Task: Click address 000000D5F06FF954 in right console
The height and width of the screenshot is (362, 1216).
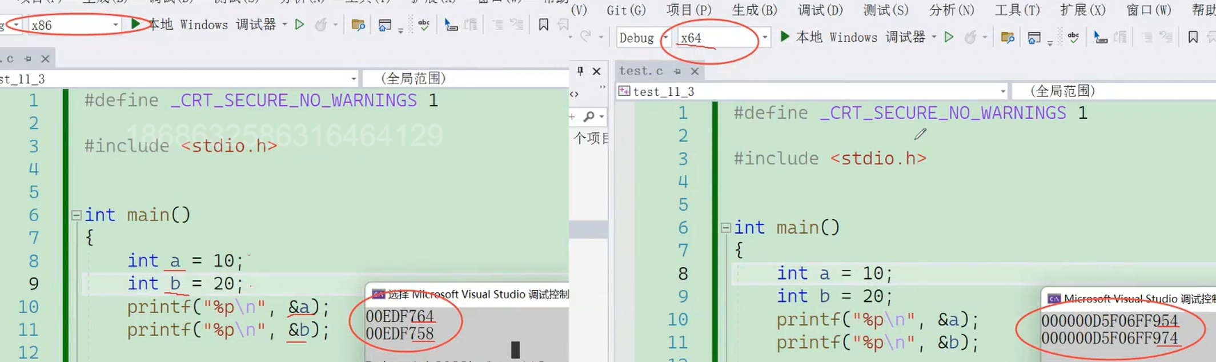Action: pyautogui.click(x=1109, y=321)
